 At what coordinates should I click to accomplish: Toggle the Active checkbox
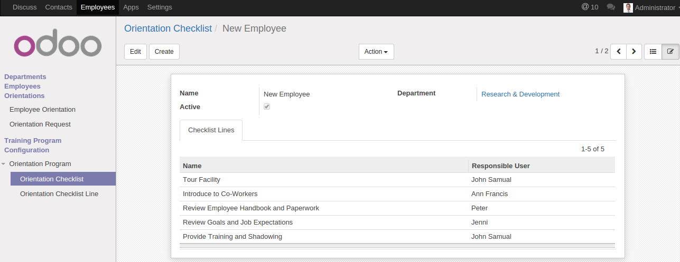point(267,106)
